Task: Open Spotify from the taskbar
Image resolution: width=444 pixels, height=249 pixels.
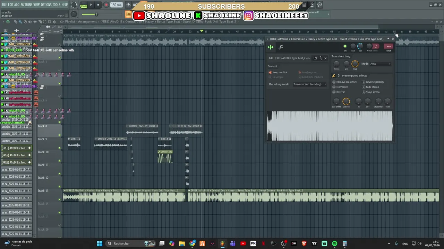Action: click(334, 243)
